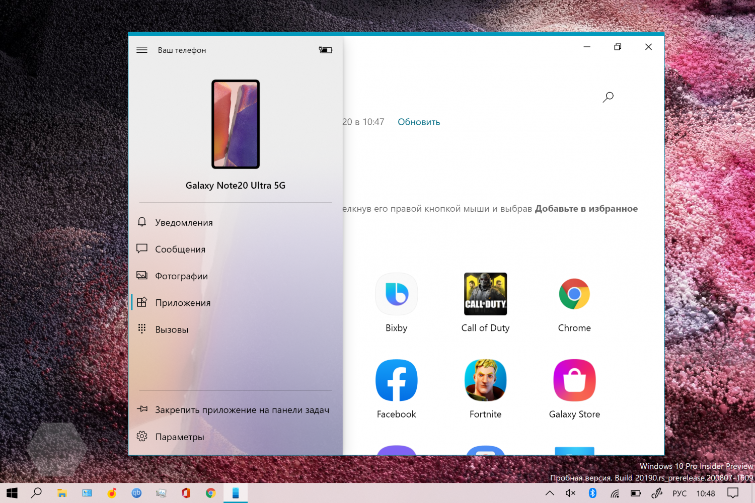Image resolution: width=755 pixels, height=503 pixels.
Task: Restore down the Your Phone window
Action: pyautogui.click(x=618, y=47)
